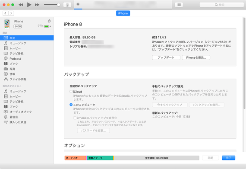Click the 書類とデータ storage bar segment

pyautogui.click(x=100, y=158)
